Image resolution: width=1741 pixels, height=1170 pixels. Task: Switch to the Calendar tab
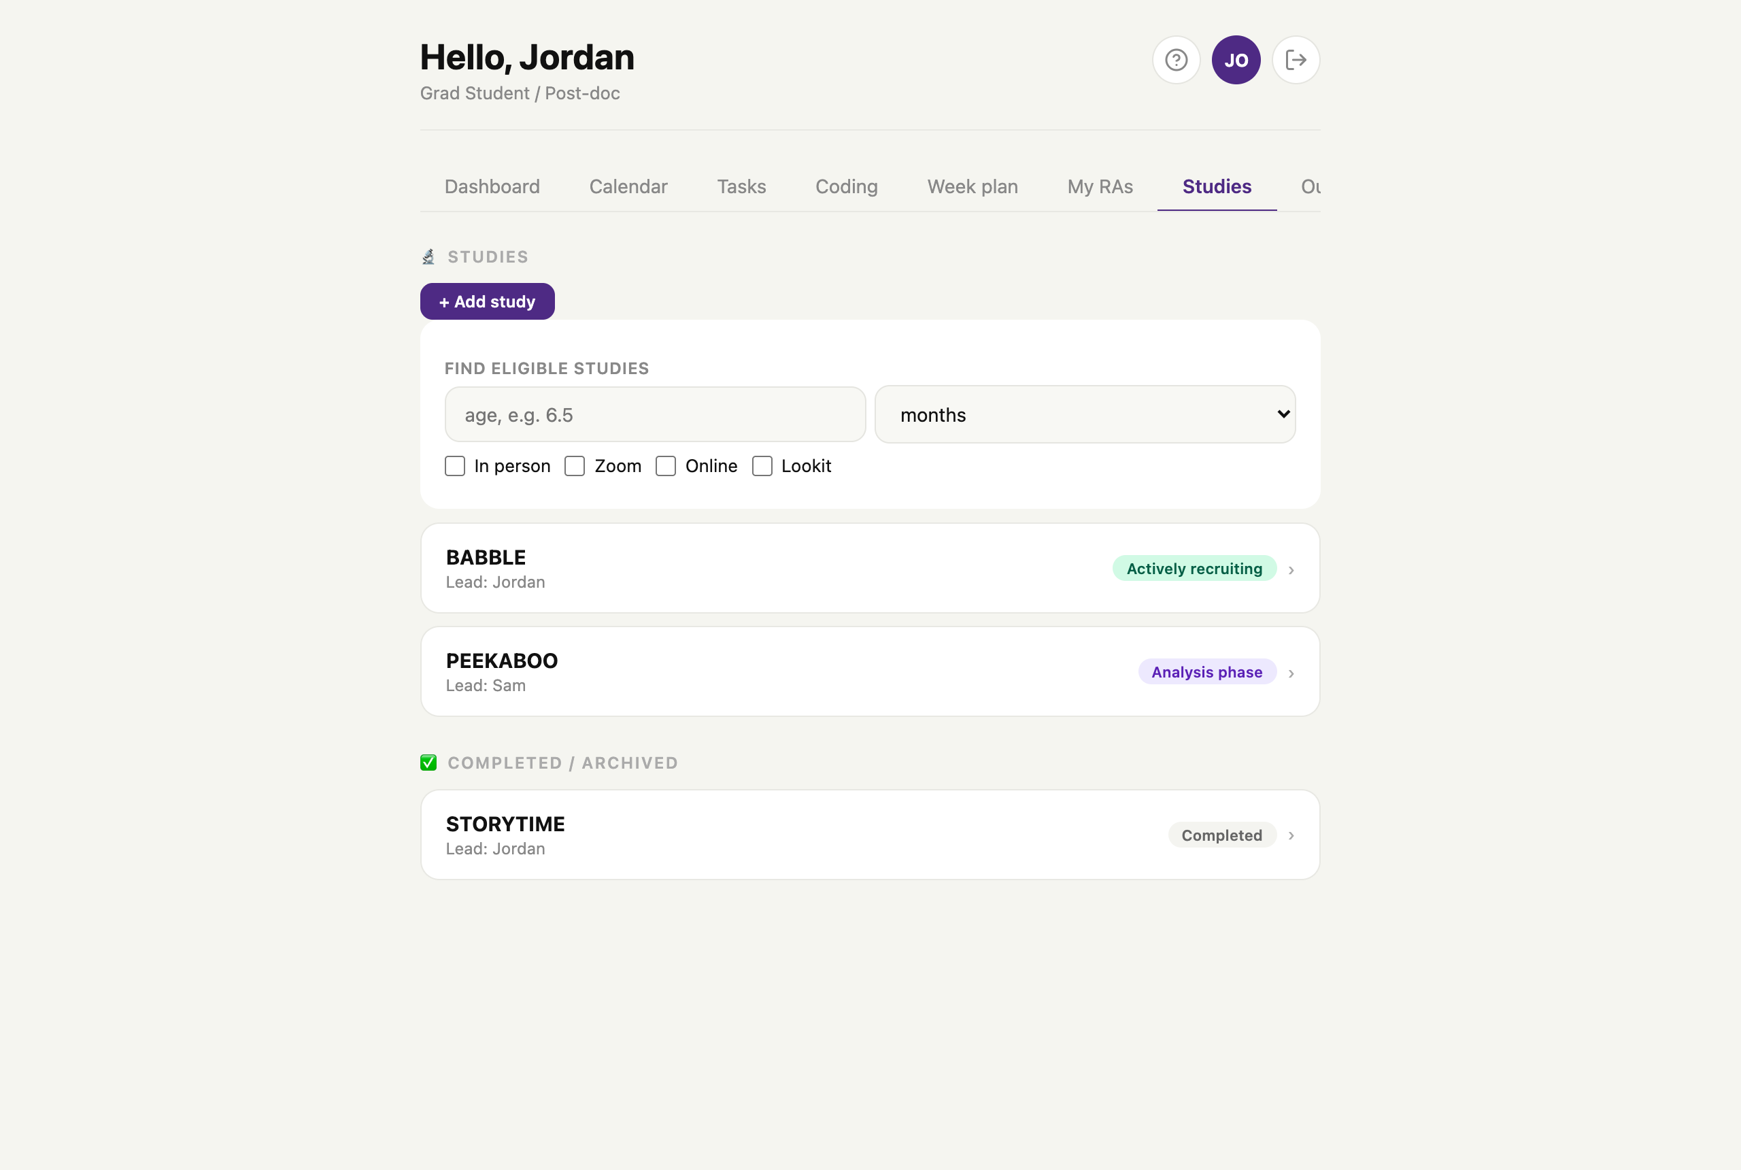(628, 186)
